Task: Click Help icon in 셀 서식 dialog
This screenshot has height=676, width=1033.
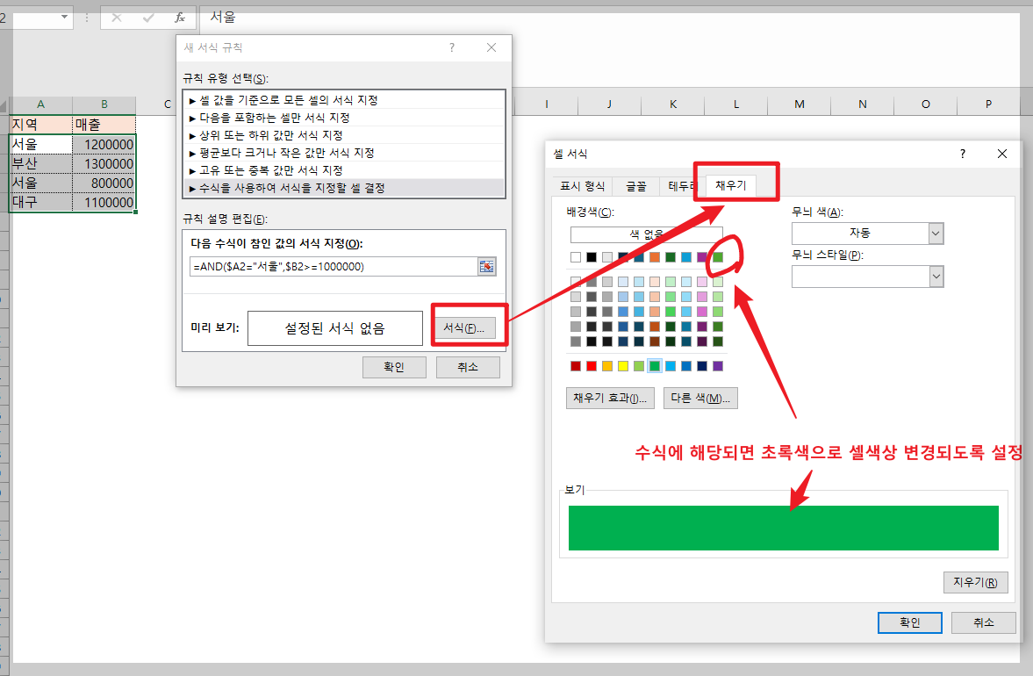Action: click(962, 154)
